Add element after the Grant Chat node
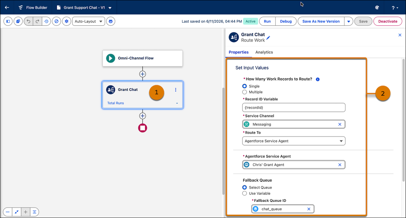Screen dimensions: 406x218 click(143, 116)
